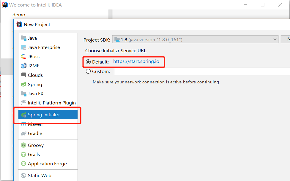This screenshot has width=290, height=181.
Task: Select Grails project type
Action: (x=48, y=154)
